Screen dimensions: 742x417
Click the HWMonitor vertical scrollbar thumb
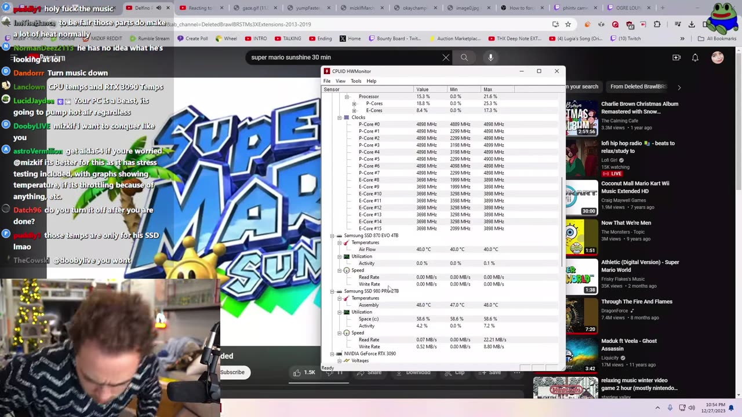(563, 222)
